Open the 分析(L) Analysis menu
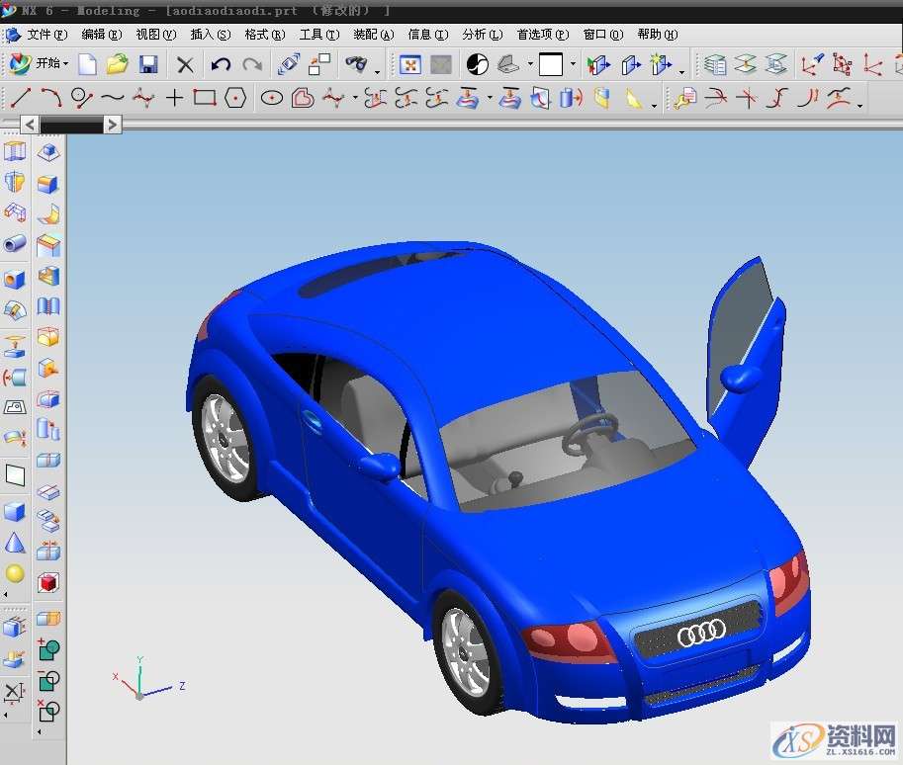This screenshot has width=903, height=765. 482,34
